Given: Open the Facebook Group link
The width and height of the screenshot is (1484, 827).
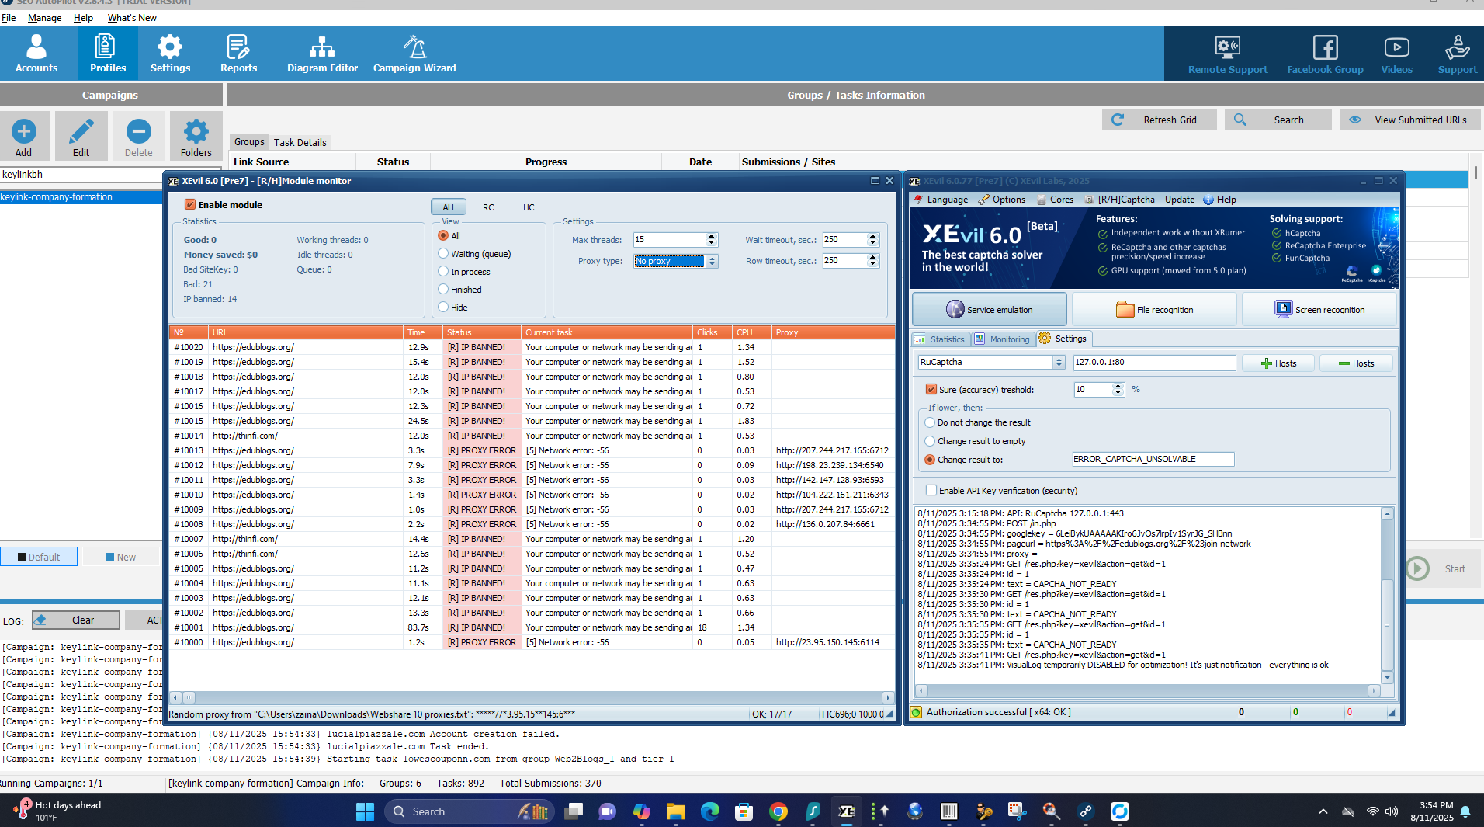Looking at the screenshot, I should tap(1325, 54).
